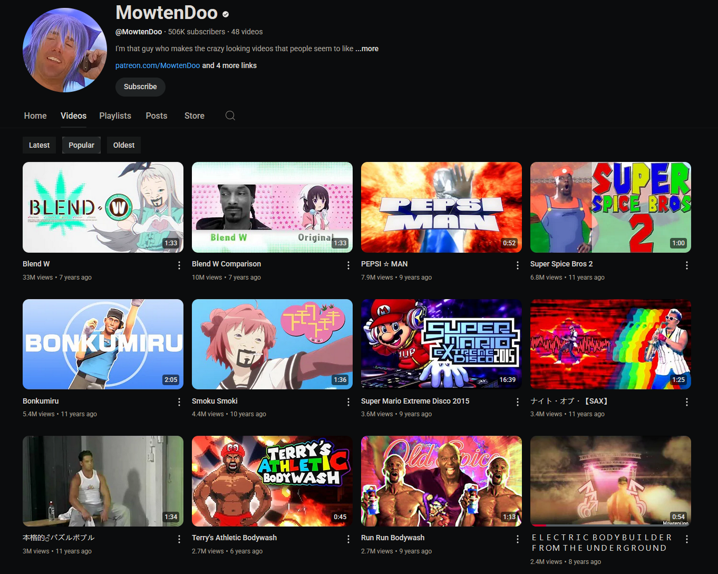Viewport: 718px width, 574px height.
Task: Open ELECTRIC BODYBUILDER FROM THE UNDERGROUND title
Action: coord(601,543)
